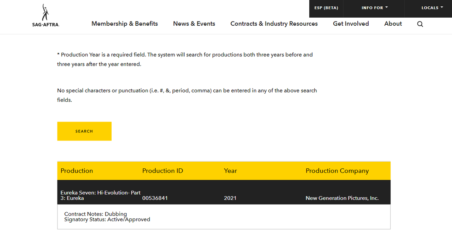Click the Production column header
The width and height of the screenshot is (452, 230).
pyautogui.click(x=77, y=171)
